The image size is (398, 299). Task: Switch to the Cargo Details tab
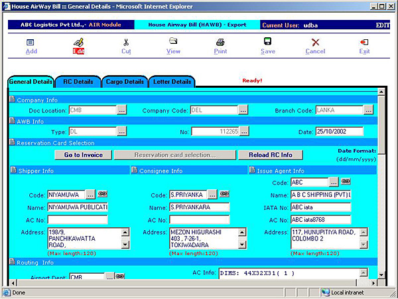pyautogui.click(x=125, y=82)
